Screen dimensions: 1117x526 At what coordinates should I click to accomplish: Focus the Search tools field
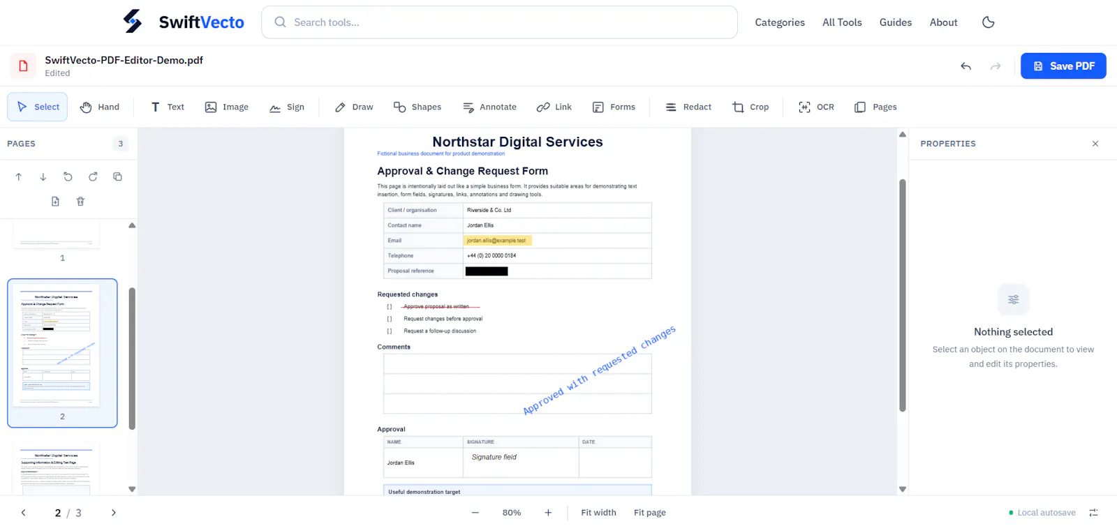tap(499, 22)
